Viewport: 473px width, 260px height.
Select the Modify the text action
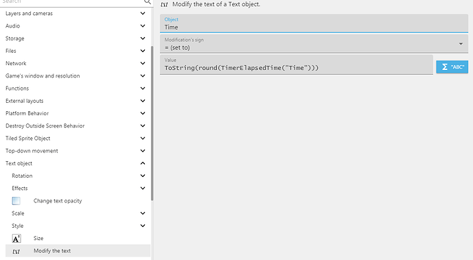(x=78, y=250)
